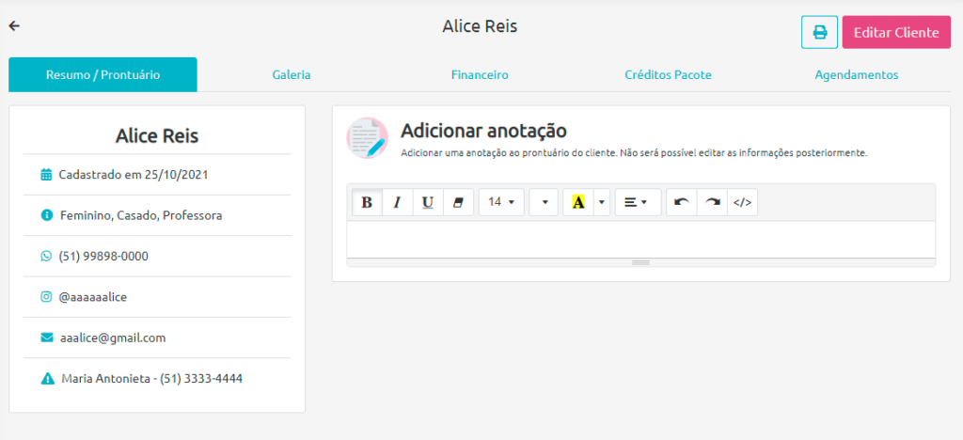Toggle italic formatting in the editor

point(398,202)
